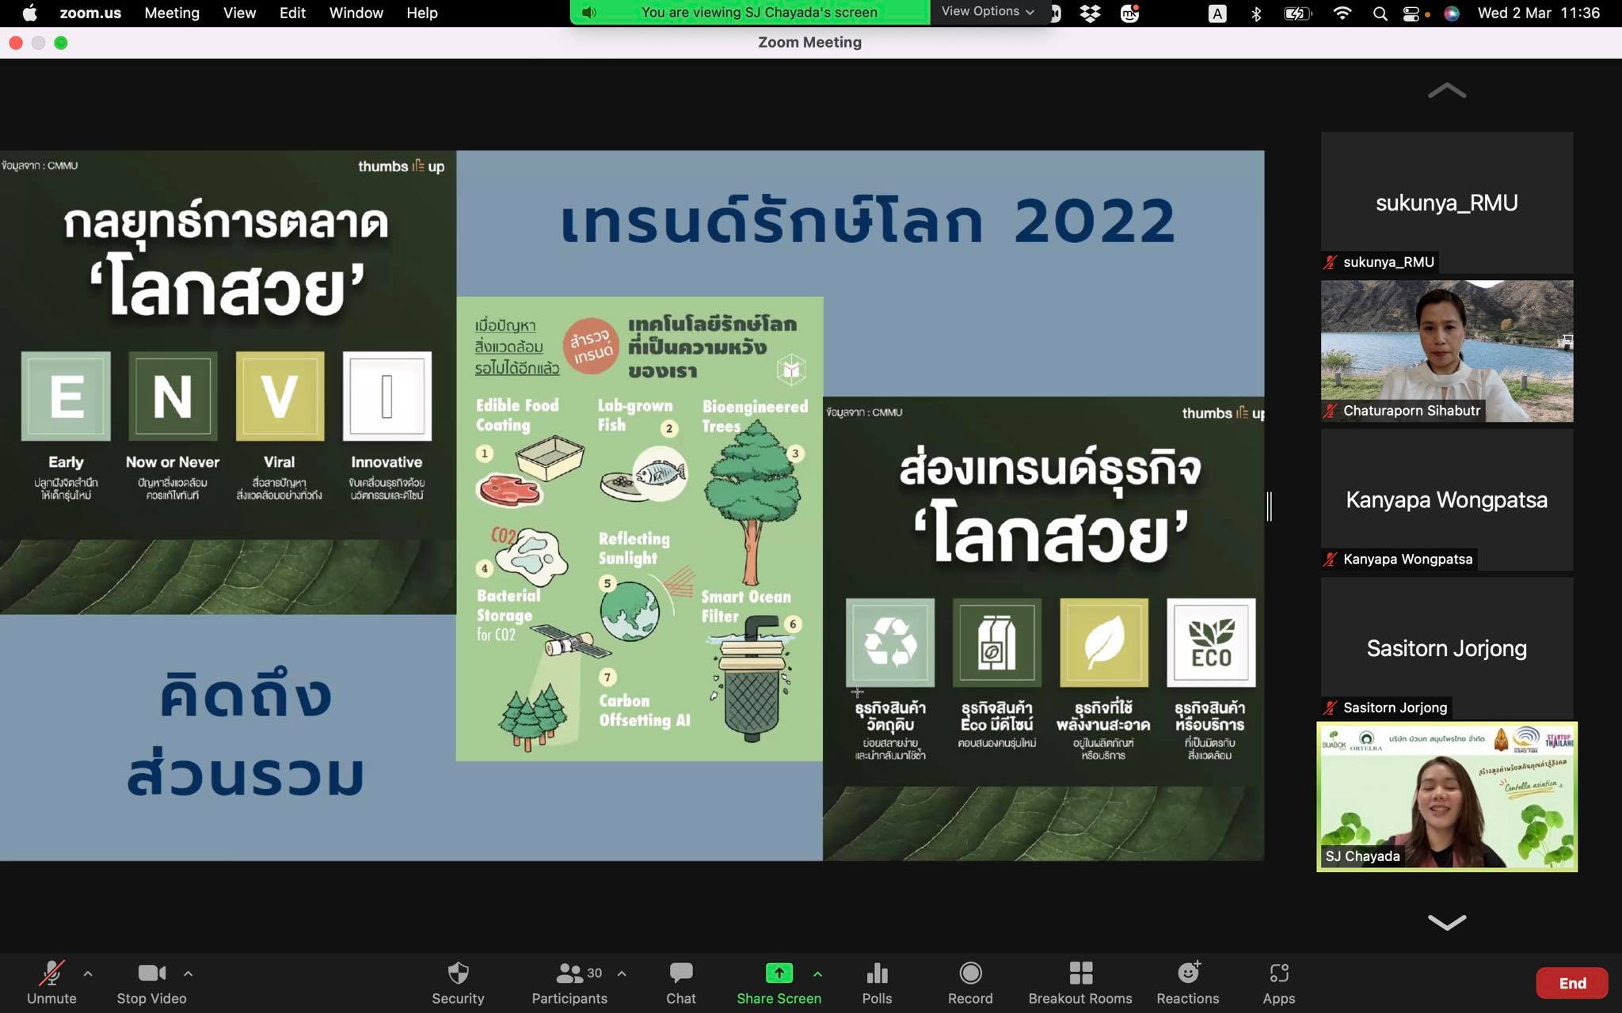The image size is (1622, 1013).
Task: Start recording with the Record icon
Action: (970, 973)
